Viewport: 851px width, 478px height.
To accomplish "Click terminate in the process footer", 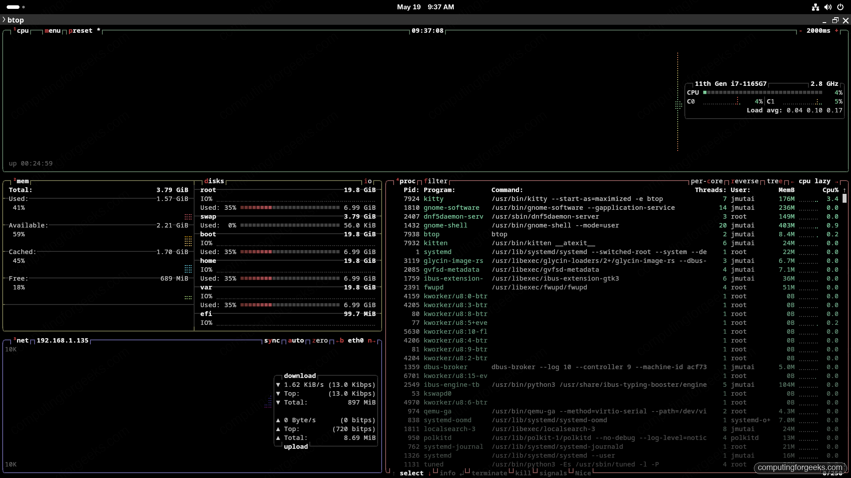I will click(489, 473).
